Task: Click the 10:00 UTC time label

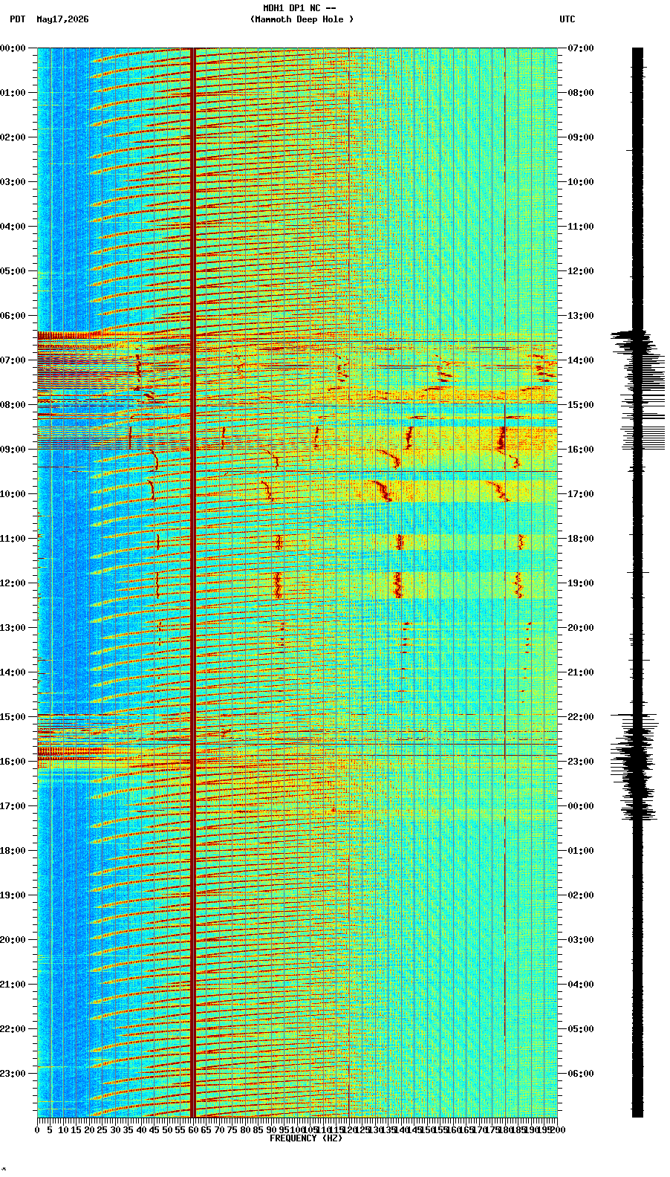Action: [x=581, y=182]
